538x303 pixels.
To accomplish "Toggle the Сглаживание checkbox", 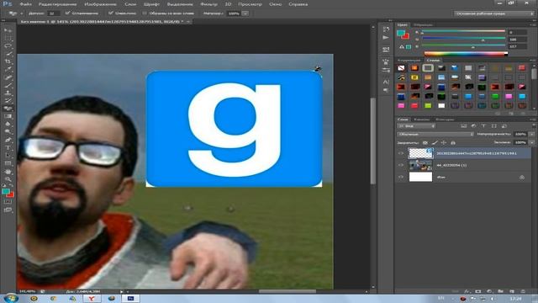I will (x=67, y=13).
